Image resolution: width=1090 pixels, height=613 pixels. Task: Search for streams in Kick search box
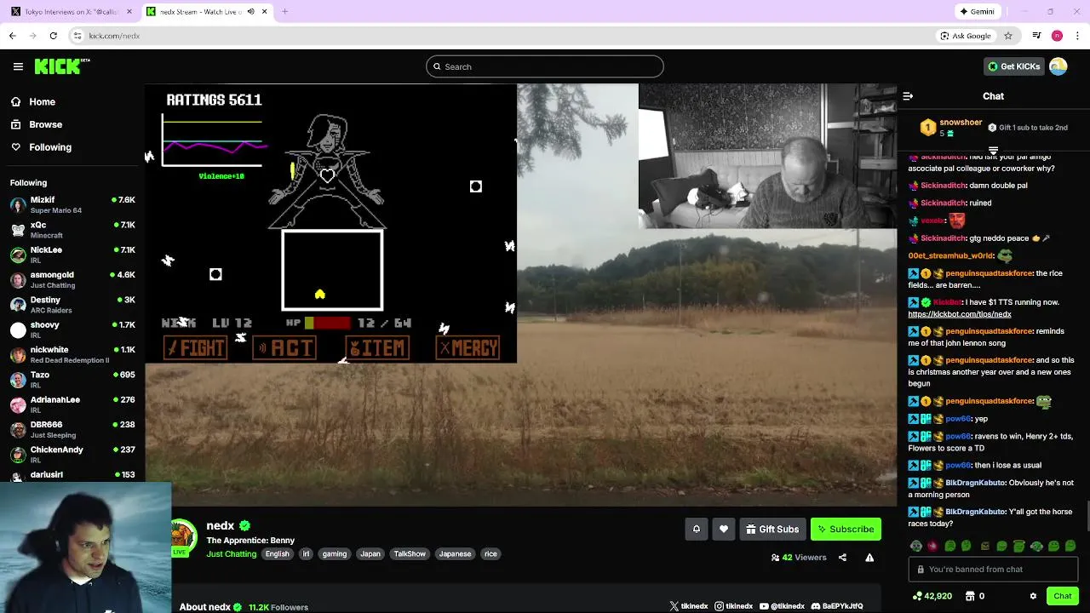[545, 66]
